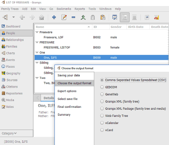
Task: Add a new person with plus icon
Action: [54, 17]
